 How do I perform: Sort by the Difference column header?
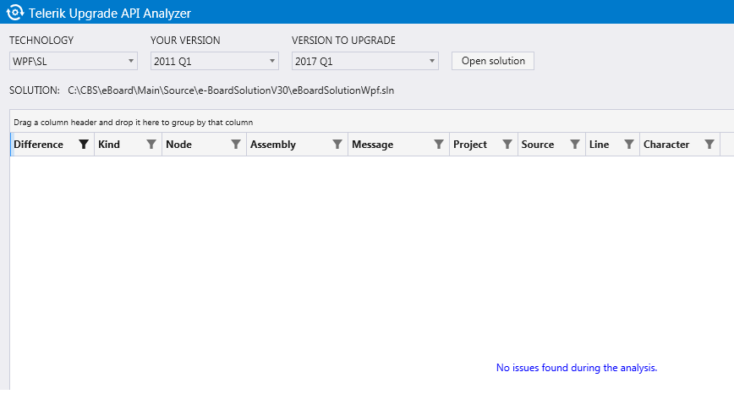[x=39, y=145]
